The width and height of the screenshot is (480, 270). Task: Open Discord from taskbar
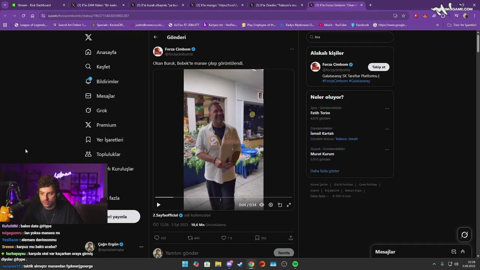(229, 264)
